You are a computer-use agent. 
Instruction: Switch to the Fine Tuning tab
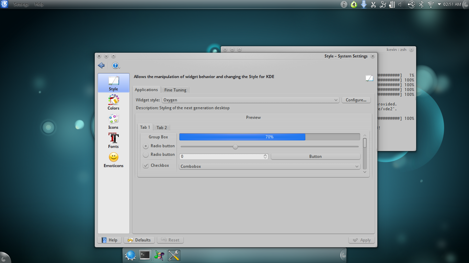(175, 90)
